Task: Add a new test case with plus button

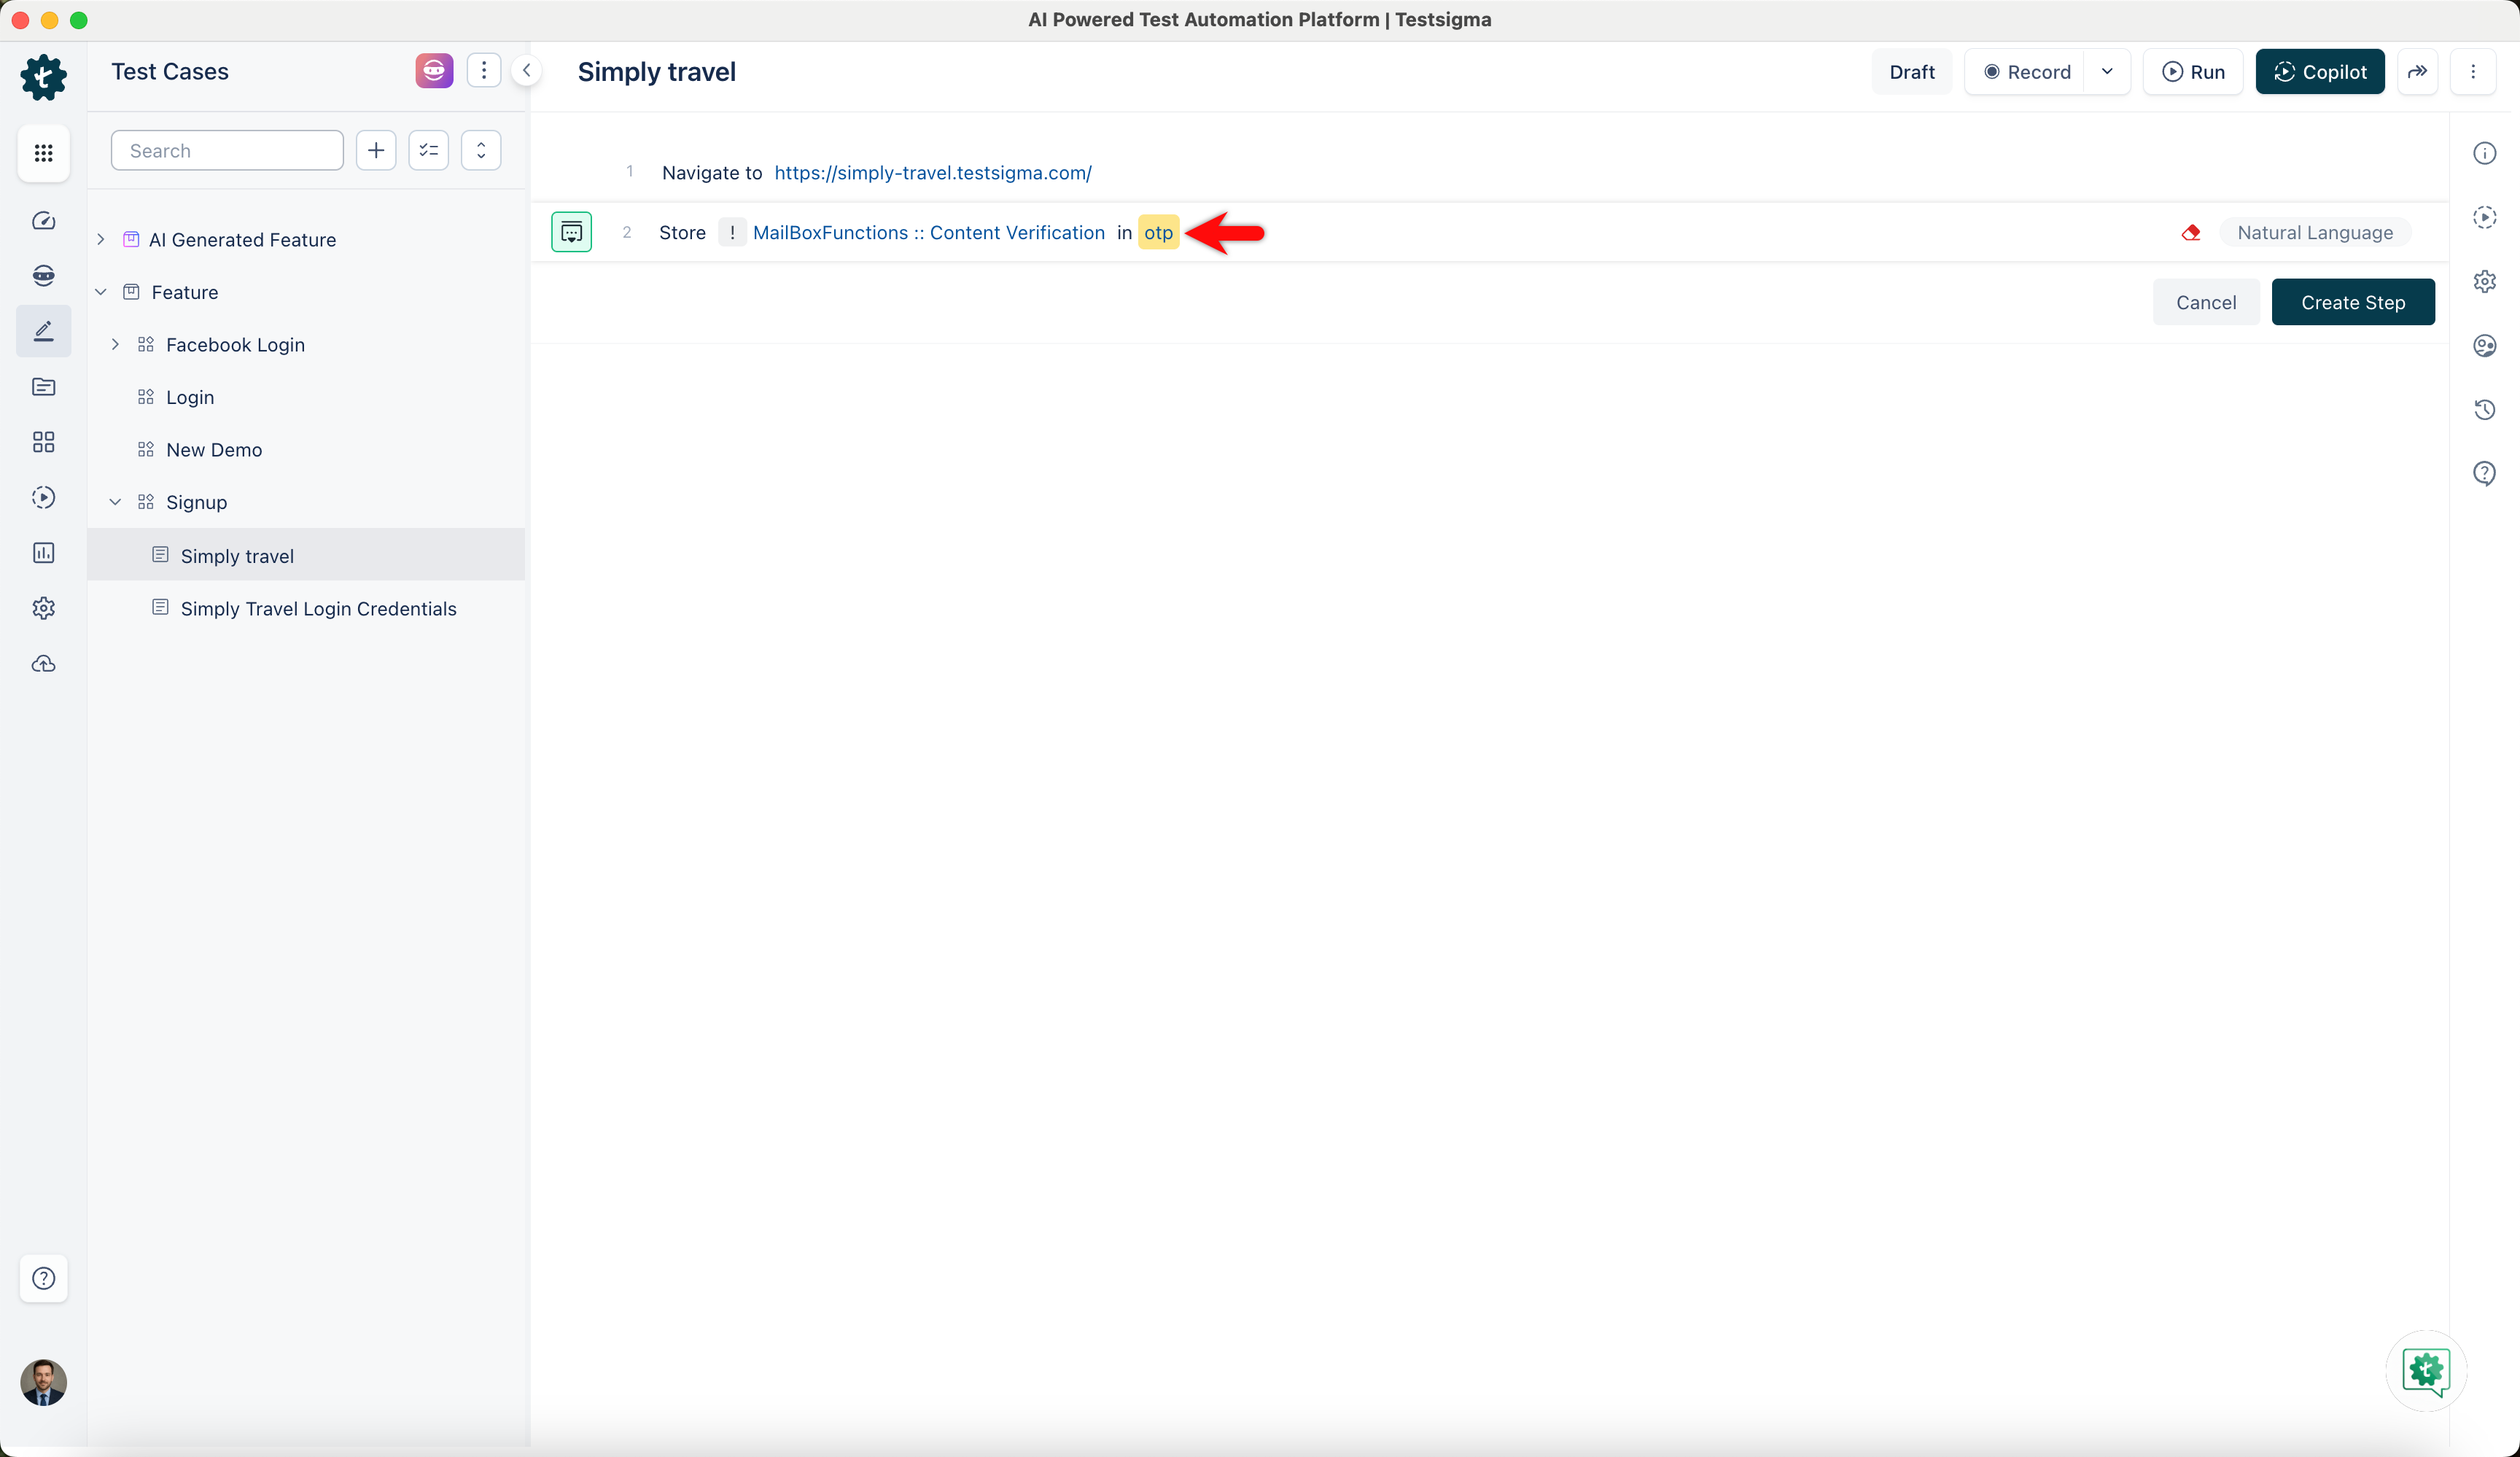Action: click(x=376, y=150)
